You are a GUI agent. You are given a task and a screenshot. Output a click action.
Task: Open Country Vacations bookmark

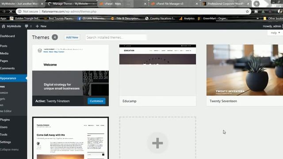pos(160,19)
